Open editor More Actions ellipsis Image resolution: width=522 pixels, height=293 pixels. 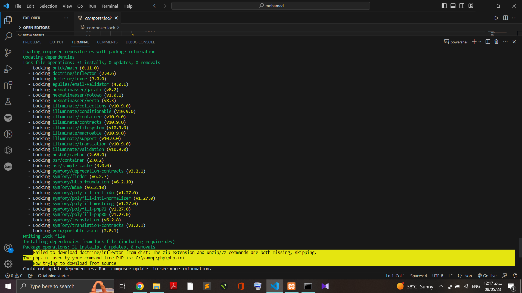(x=514, y=18)
